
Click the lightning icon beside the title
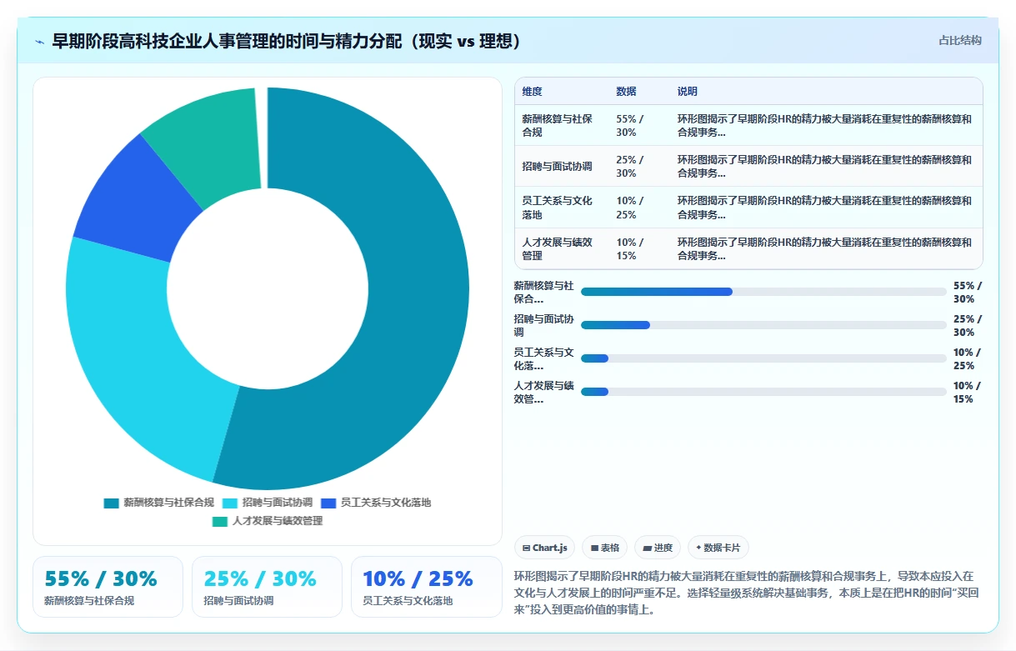pos(39,42)
